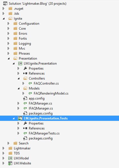Viewport: 119px width, 168px height.
Task: Click the Solution 'Lightmaker.Blog' icon
Action: 5,4
